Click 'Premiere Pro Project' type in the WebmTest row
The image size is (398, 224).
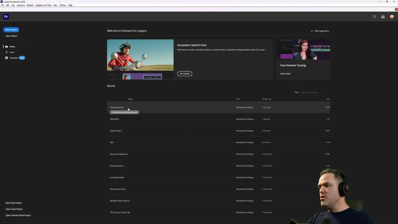click(245, 119)
